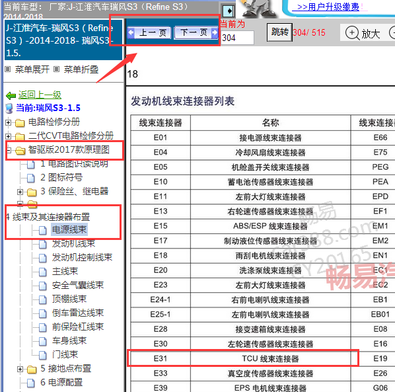Click the E01 connector cell

161,137
